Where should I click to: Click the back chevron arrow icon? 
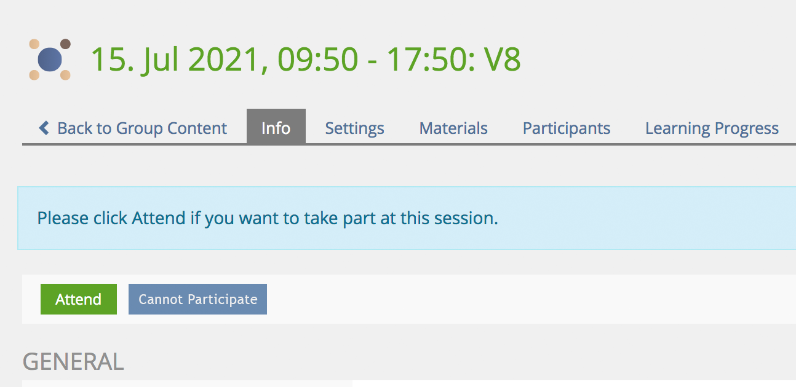tap(44, 128)
